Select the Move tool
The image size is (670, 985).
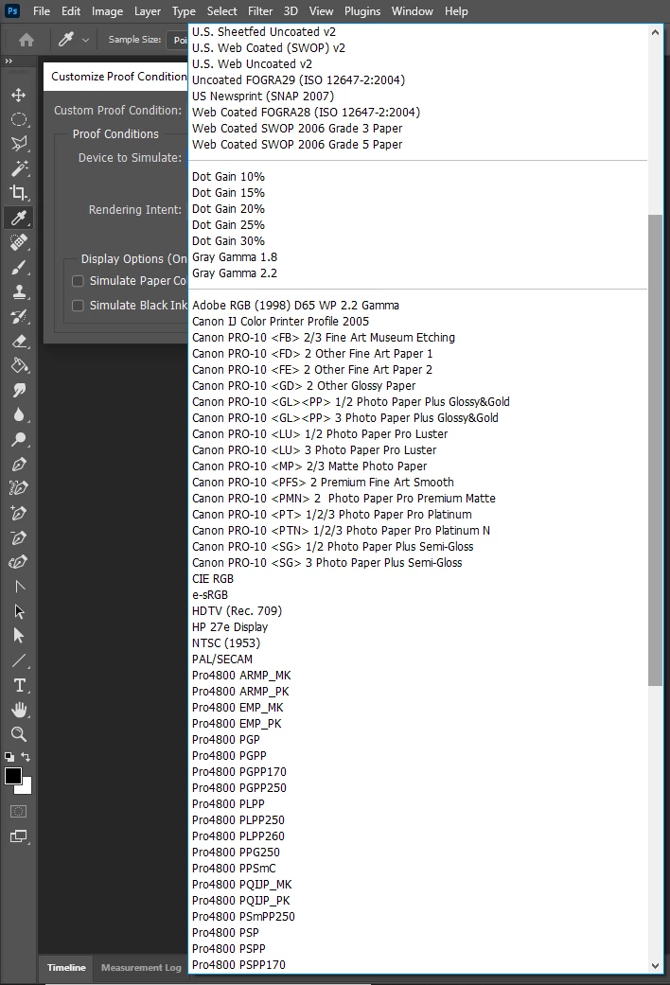[19, 95]
